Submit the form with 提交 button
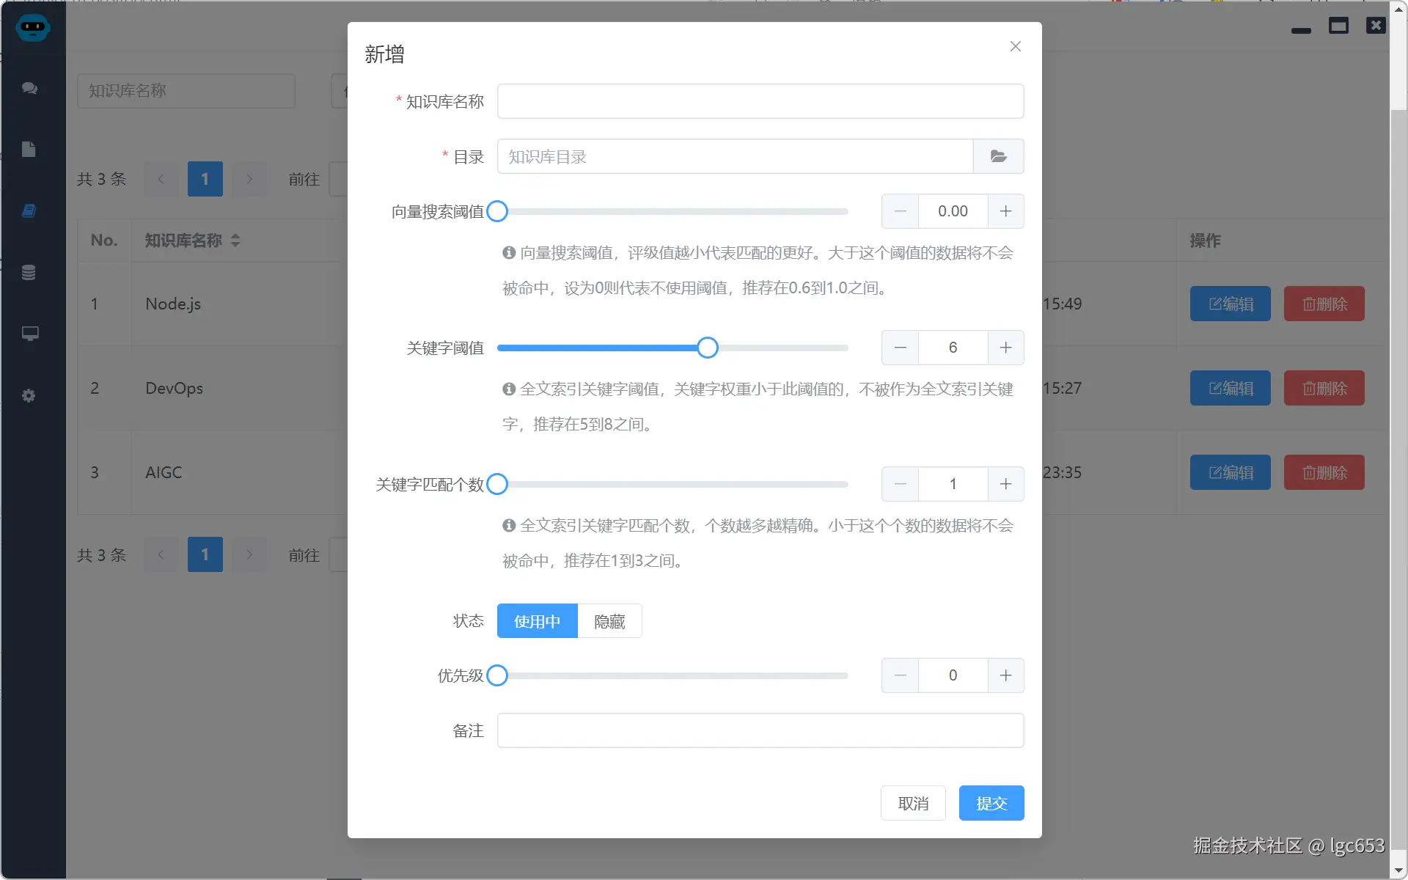This screenshot has width=1408, height=880. tap(991, 803)
